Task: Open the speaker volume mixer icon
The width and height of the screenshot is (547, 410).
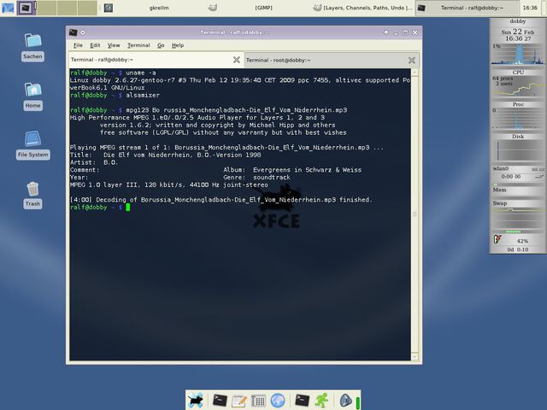Action: (345, 401)
